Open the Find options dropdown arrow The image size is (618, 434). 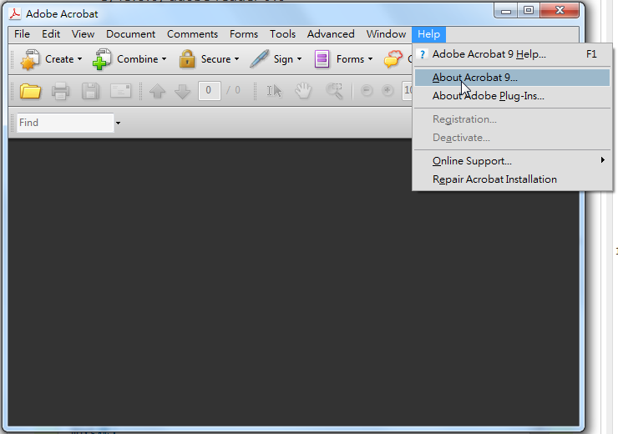(x=118, y=123)
